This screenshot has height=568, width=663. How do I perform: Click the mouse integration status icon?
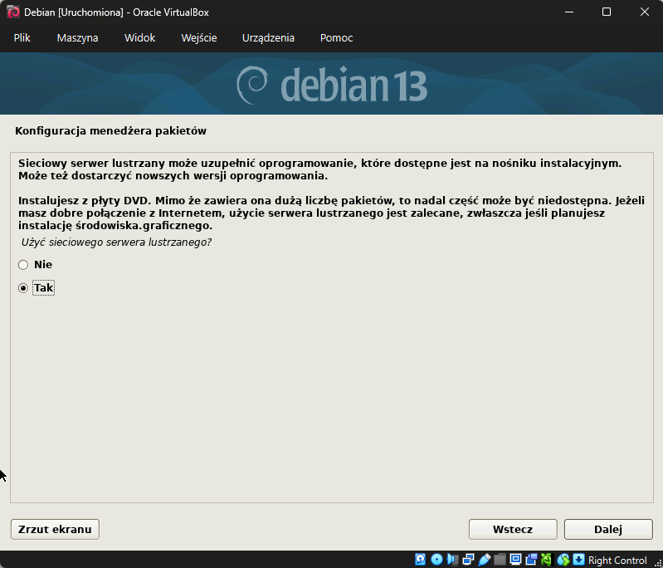[563, 560]
